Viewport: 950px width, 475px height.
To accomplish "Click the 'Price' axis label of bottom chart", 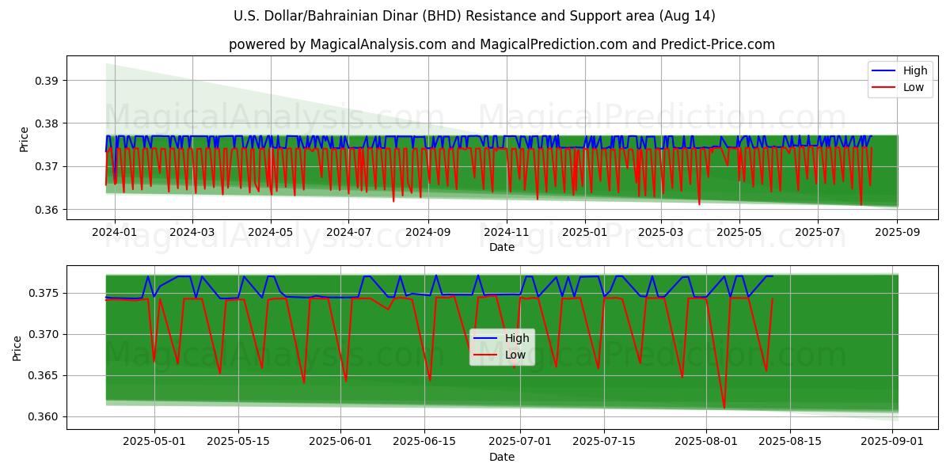I will 17,348.
